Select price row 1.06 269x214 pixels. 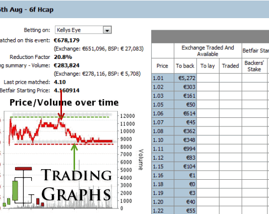pyautogui.click(x=163, y=113)
